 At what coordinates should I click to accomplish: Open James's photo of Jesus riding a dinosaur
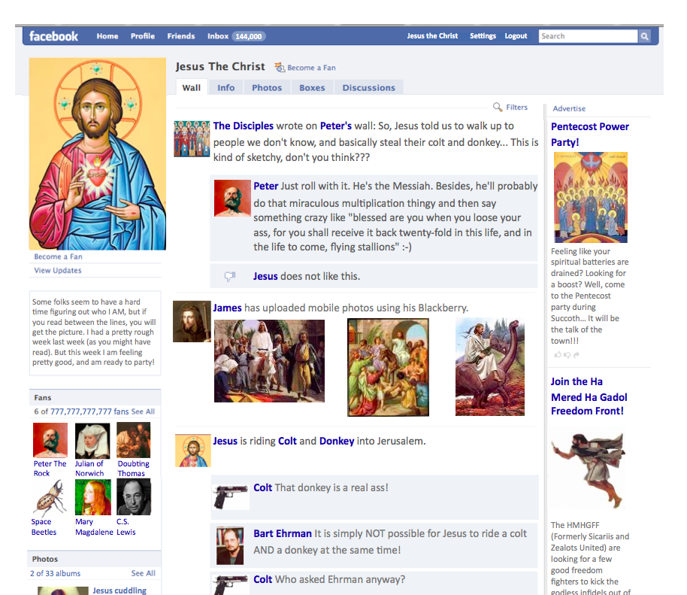pos(490,367)
